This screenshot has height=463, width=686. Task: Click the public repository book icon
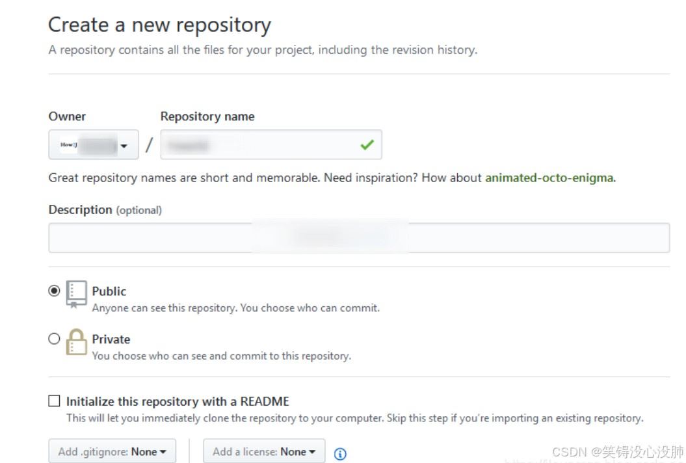(76, 294)
